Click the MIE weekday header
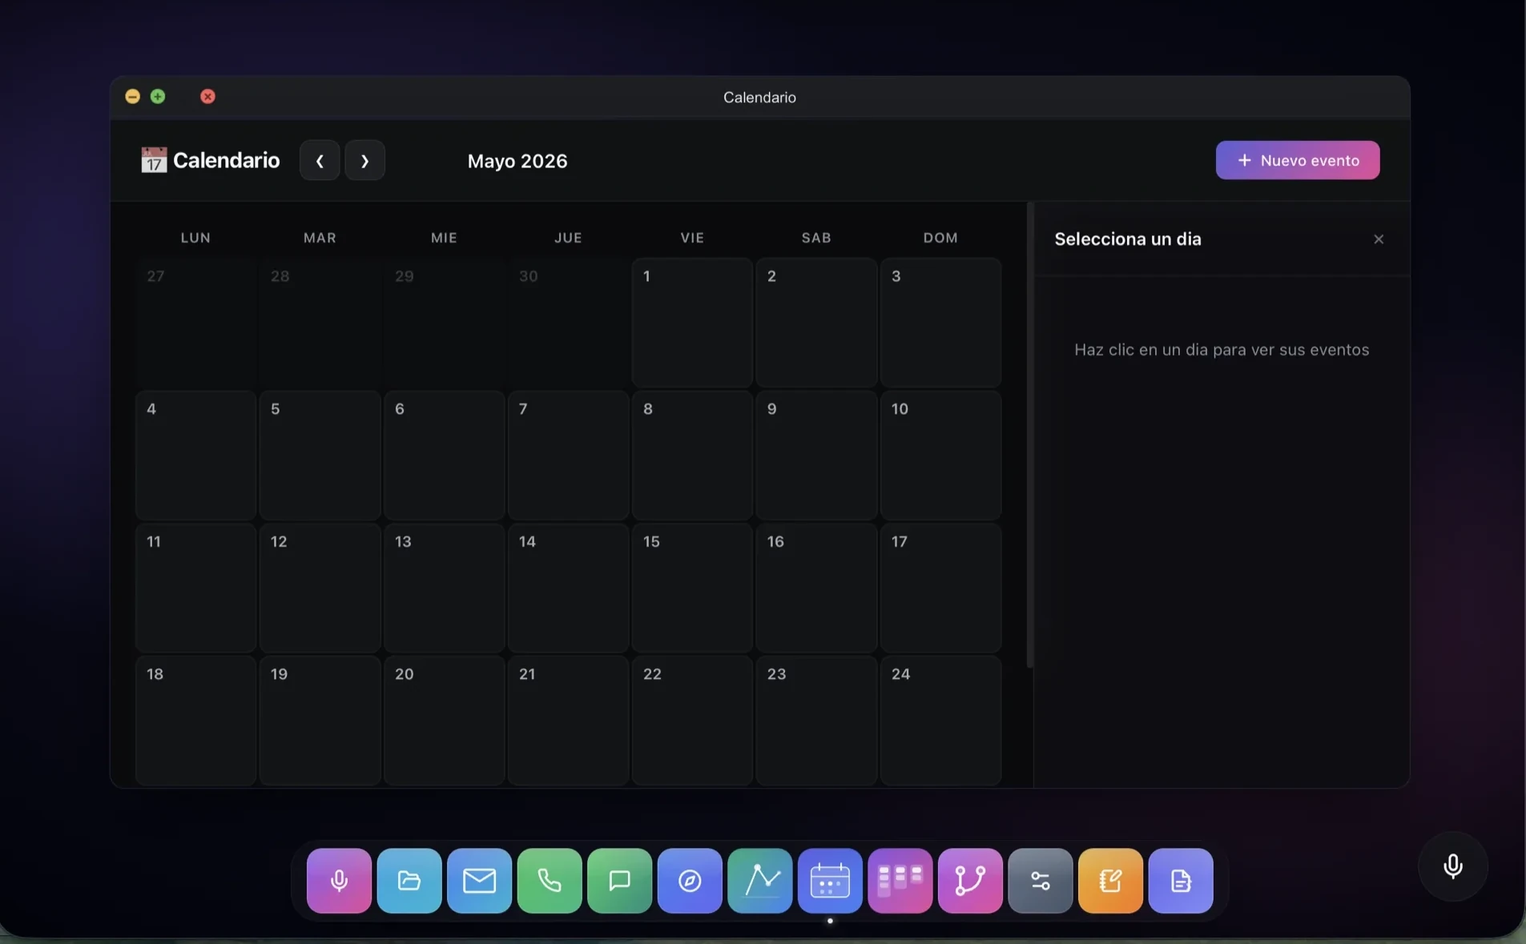This screenshot has width=1526, height=944. point(444,238)
